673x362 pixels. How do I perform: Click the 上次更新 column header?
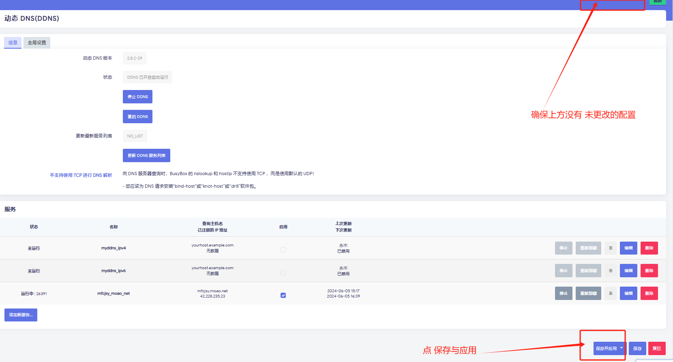(343, 224)
